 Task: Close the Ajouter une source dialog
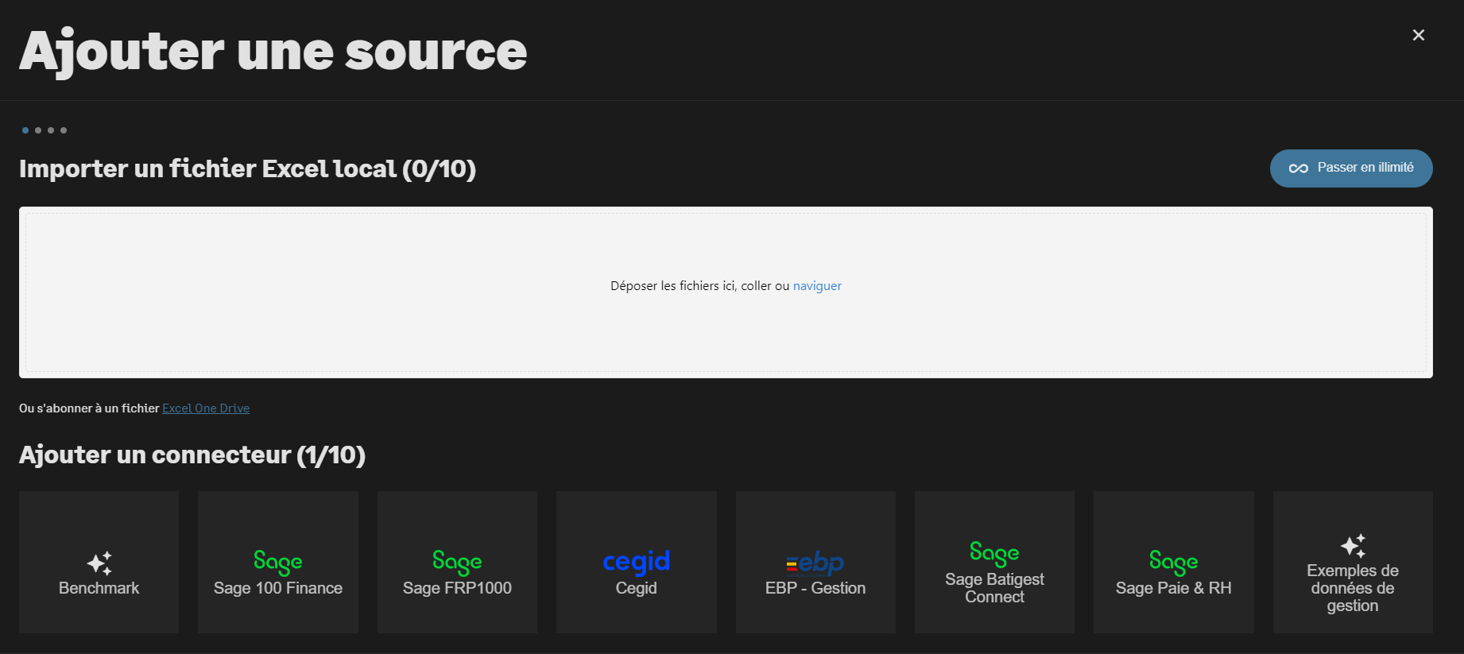[x=1419, y=35]
